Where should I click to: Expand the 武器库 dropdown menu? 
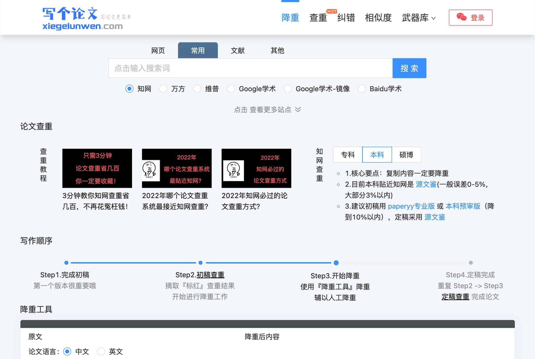click(418, 18)
